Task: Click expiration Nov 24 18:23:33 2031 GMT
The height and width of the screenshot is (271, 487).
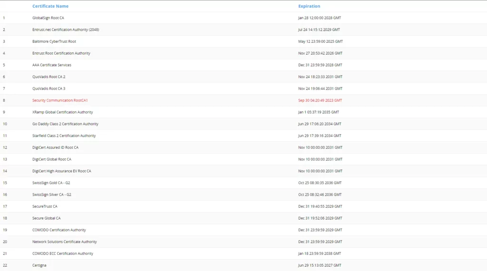Action: point(320,77)
